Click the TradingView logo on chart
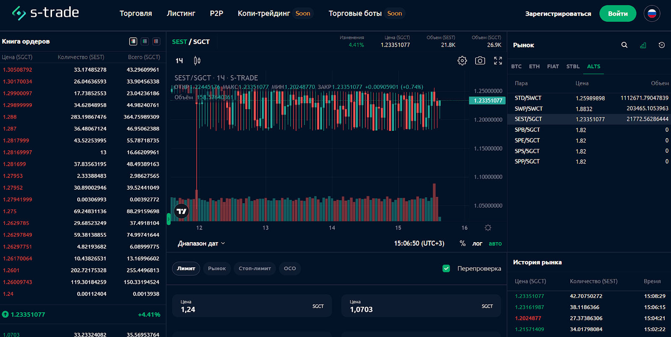This screenshot has height=337, width=671. coord(182,211)
